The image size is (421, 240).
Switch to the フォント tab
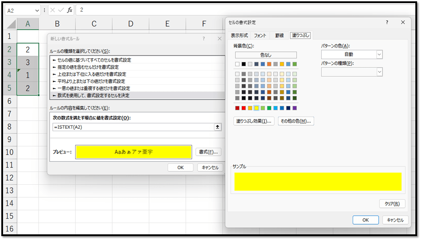point(260,36)
